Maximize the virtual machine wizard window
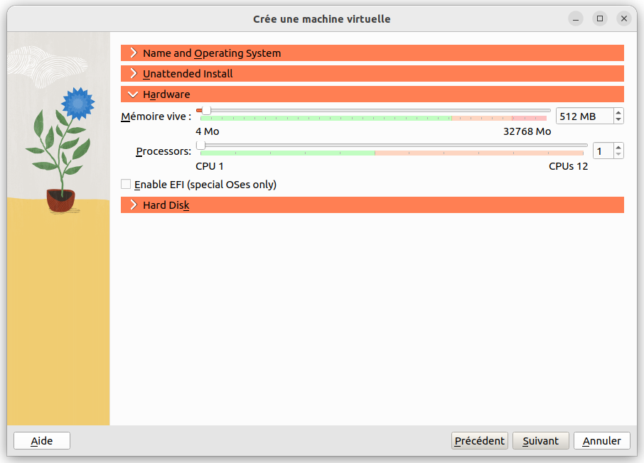 click(x=599, y=18)
